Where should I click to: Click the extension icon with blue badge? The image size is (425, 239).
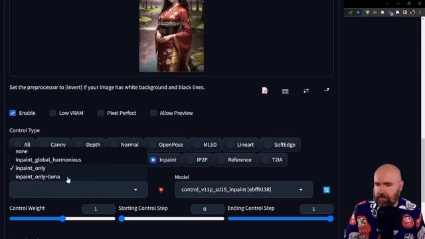tap(390, 13)
